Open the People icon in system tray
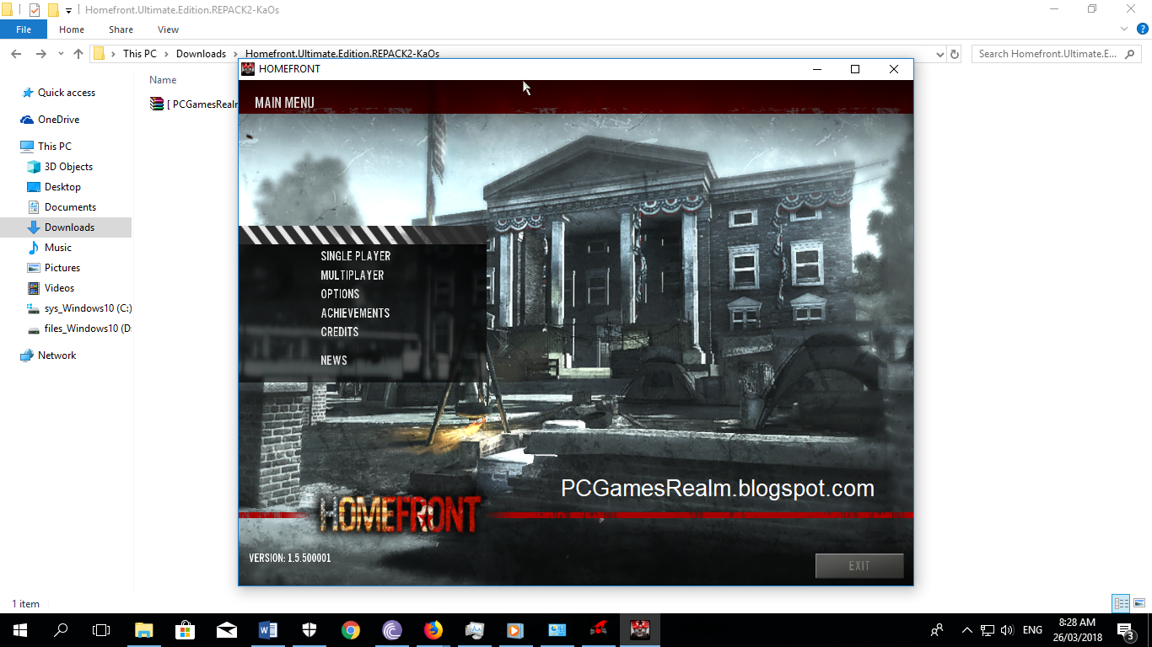The image size is (1152, 647). point(937,630)
